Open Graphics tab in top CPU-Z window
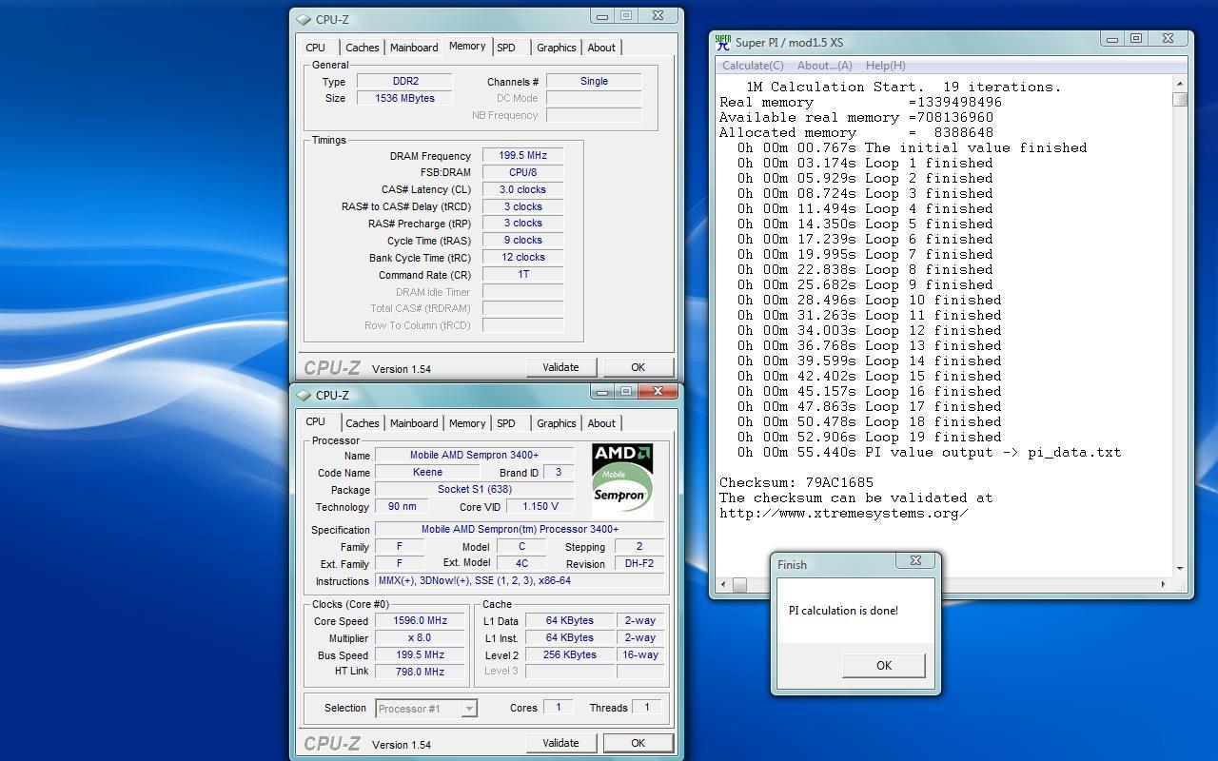1218x761 pixels. [556, 48]
